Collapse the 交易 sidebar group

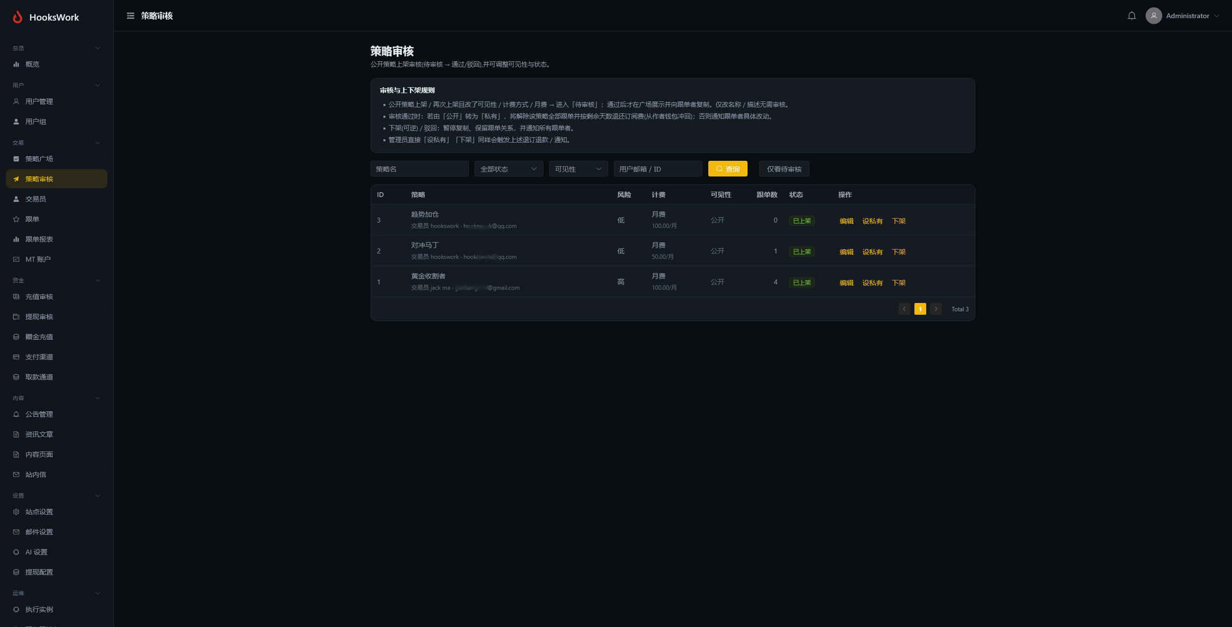[x=98, y=143]
